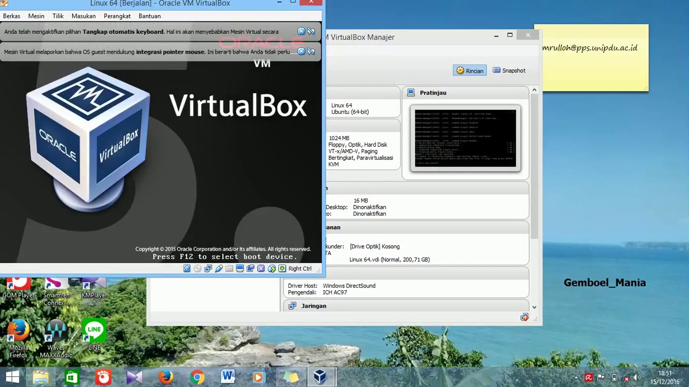Switch to Snapshot view in VirtualBox Manager

509,70
